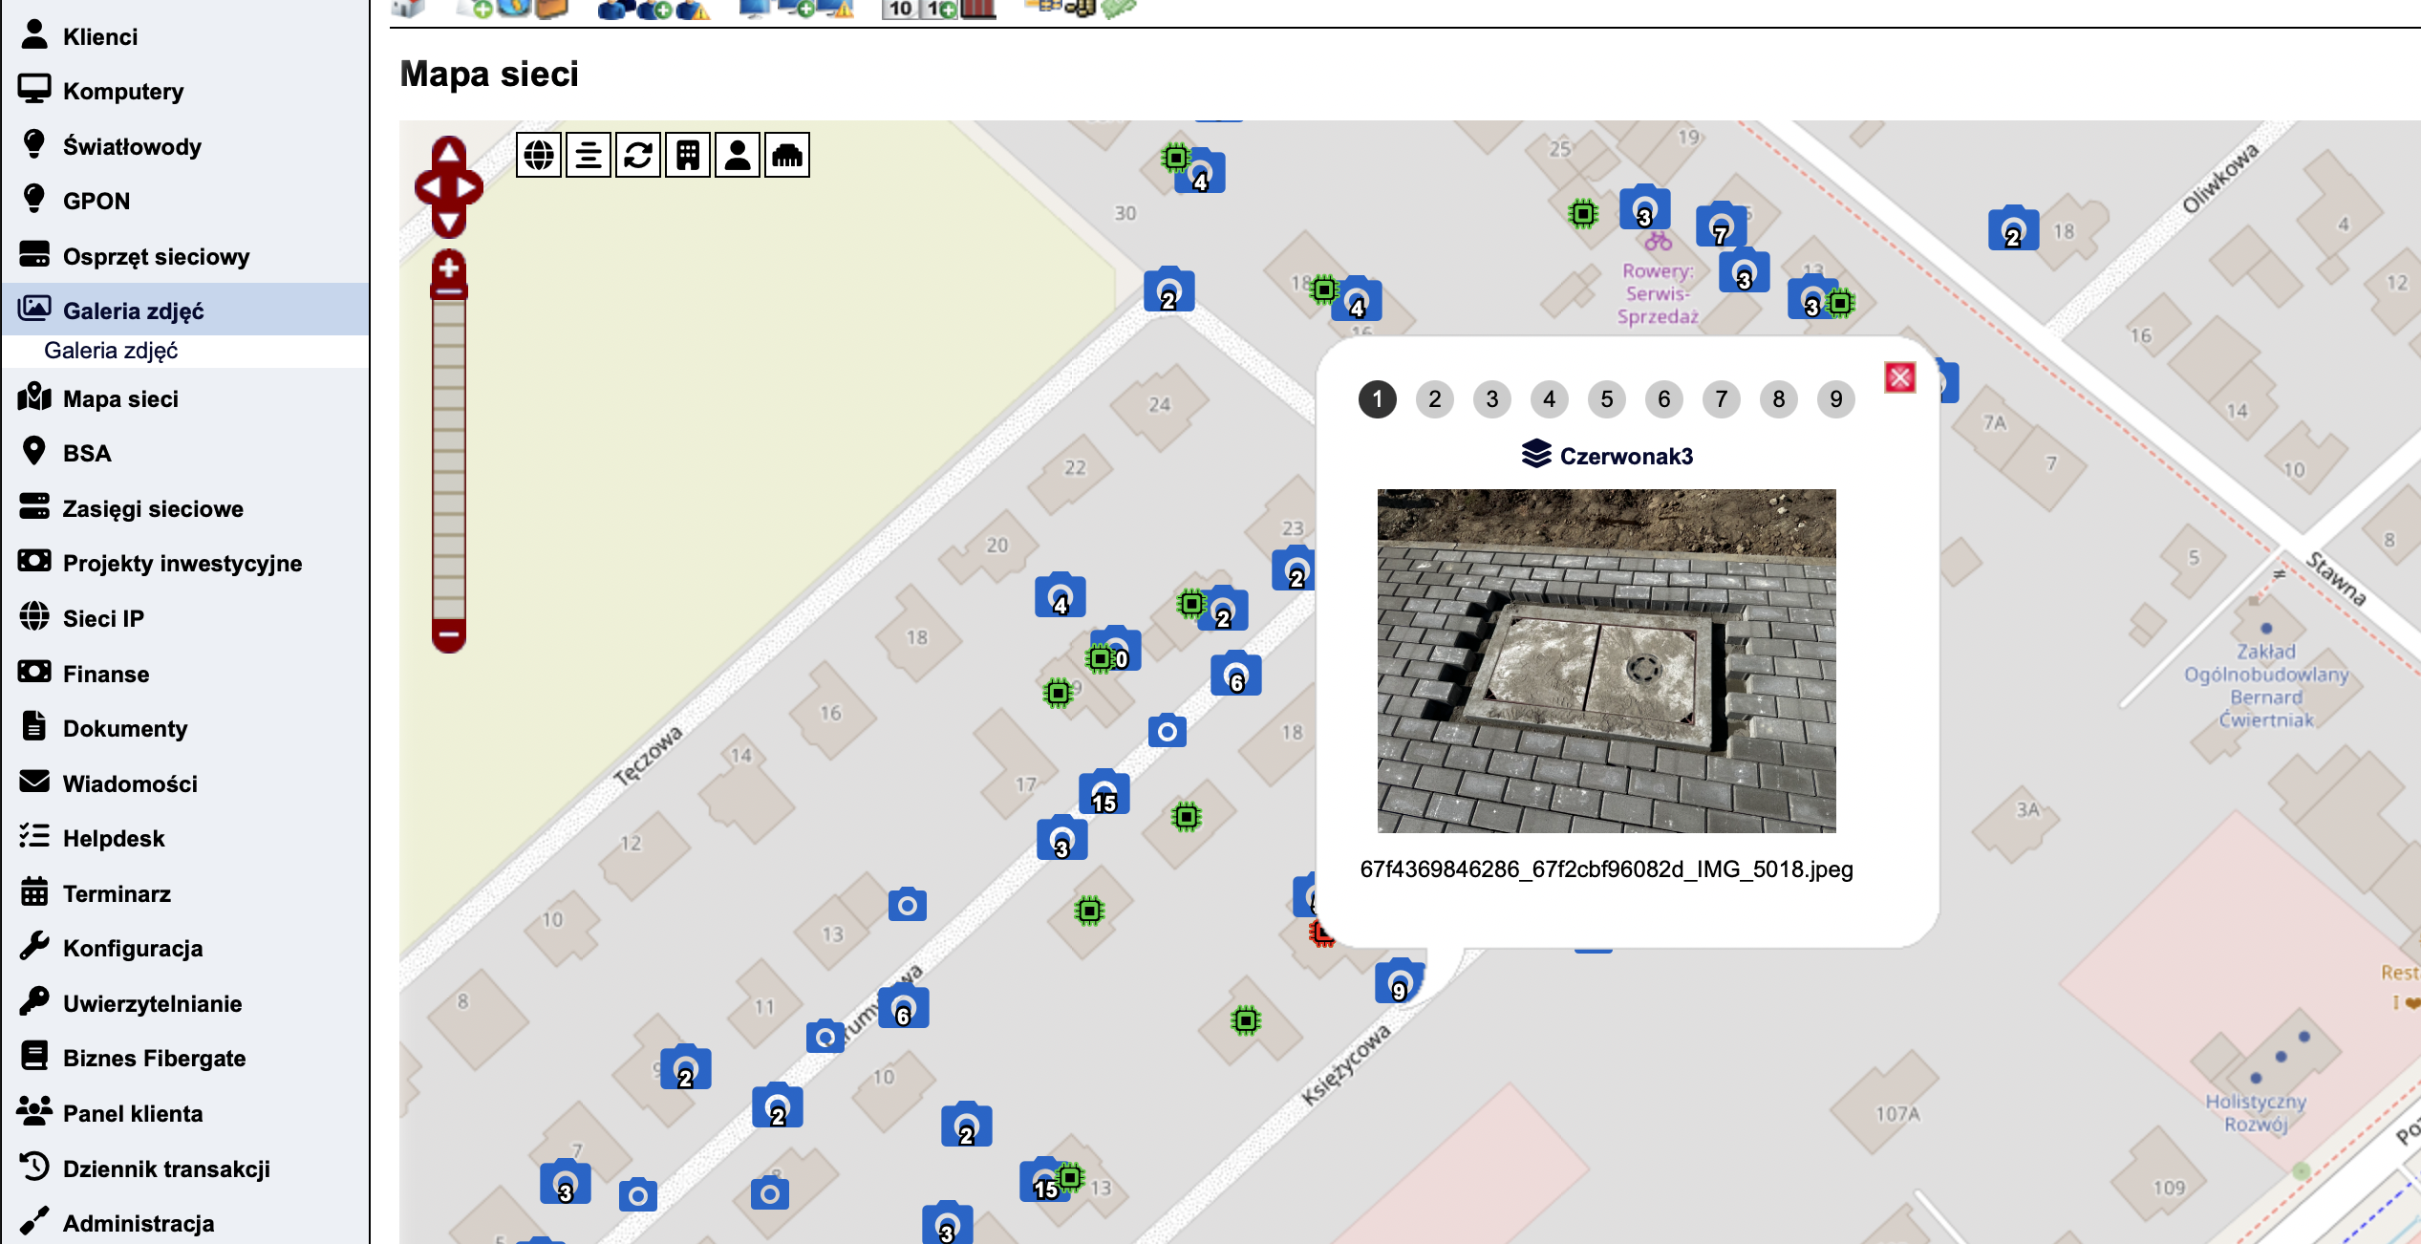Click the camera marker labeled 9
This screenshot has height=1244, width=2421.
coord(1400,981)
